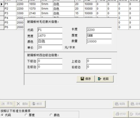The width and height of the screenshot is (140, 118).
Task: Select the 代码 sort radio button
Action: pyautogui.click(x=2, y=115)
